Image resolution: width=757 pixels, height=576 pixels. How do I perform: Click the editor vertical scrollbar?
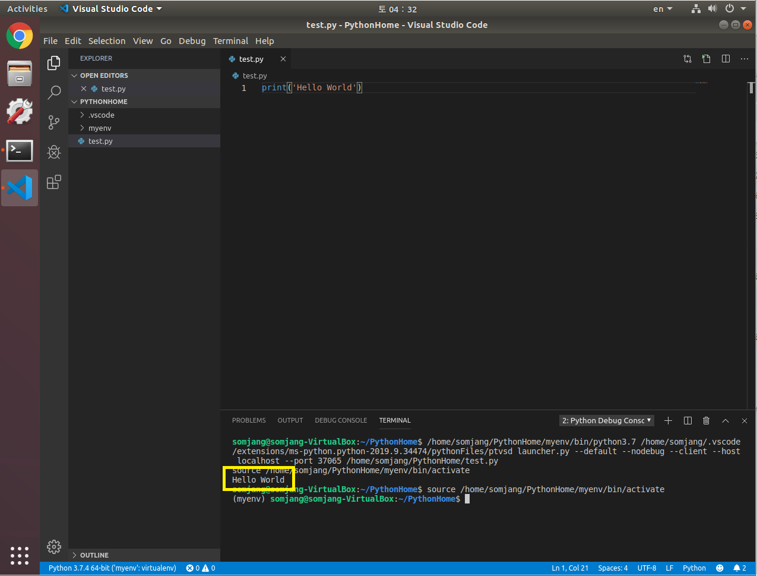click(751, 245)
